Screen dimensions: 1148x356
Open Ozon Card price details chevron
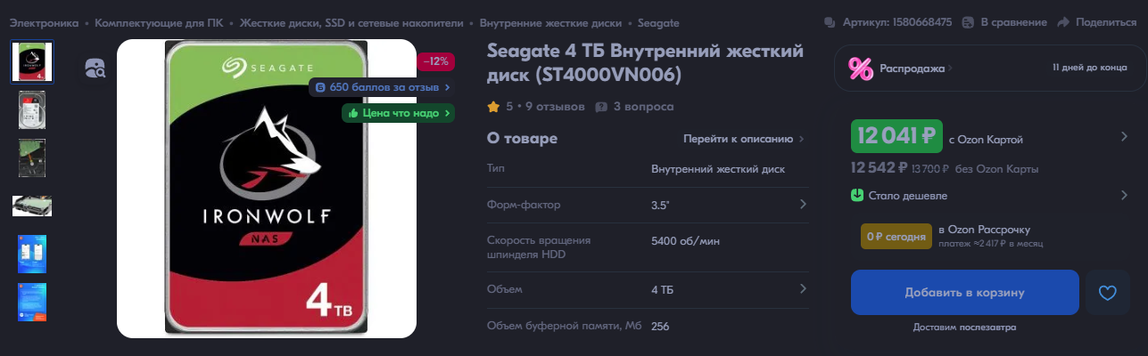1124,137
